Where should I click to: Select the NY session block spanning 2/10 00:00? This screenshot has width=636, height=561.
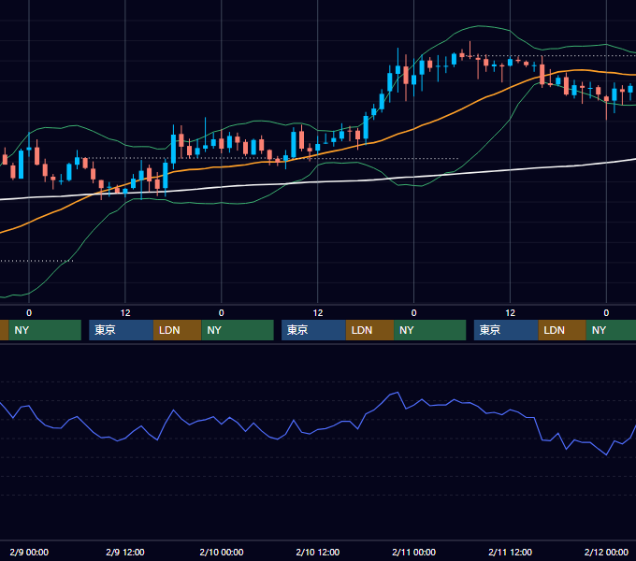click(238, 330)
